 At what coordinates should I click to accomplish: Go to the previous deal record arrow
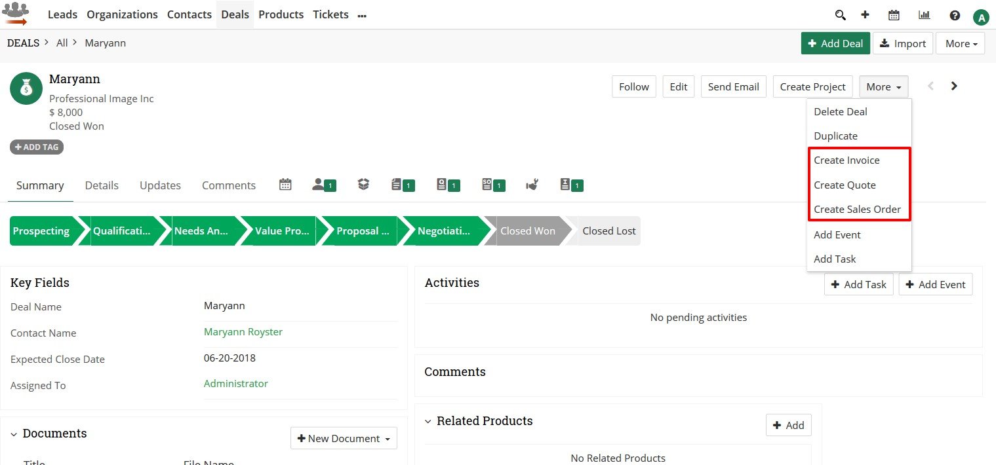point(930,86)
